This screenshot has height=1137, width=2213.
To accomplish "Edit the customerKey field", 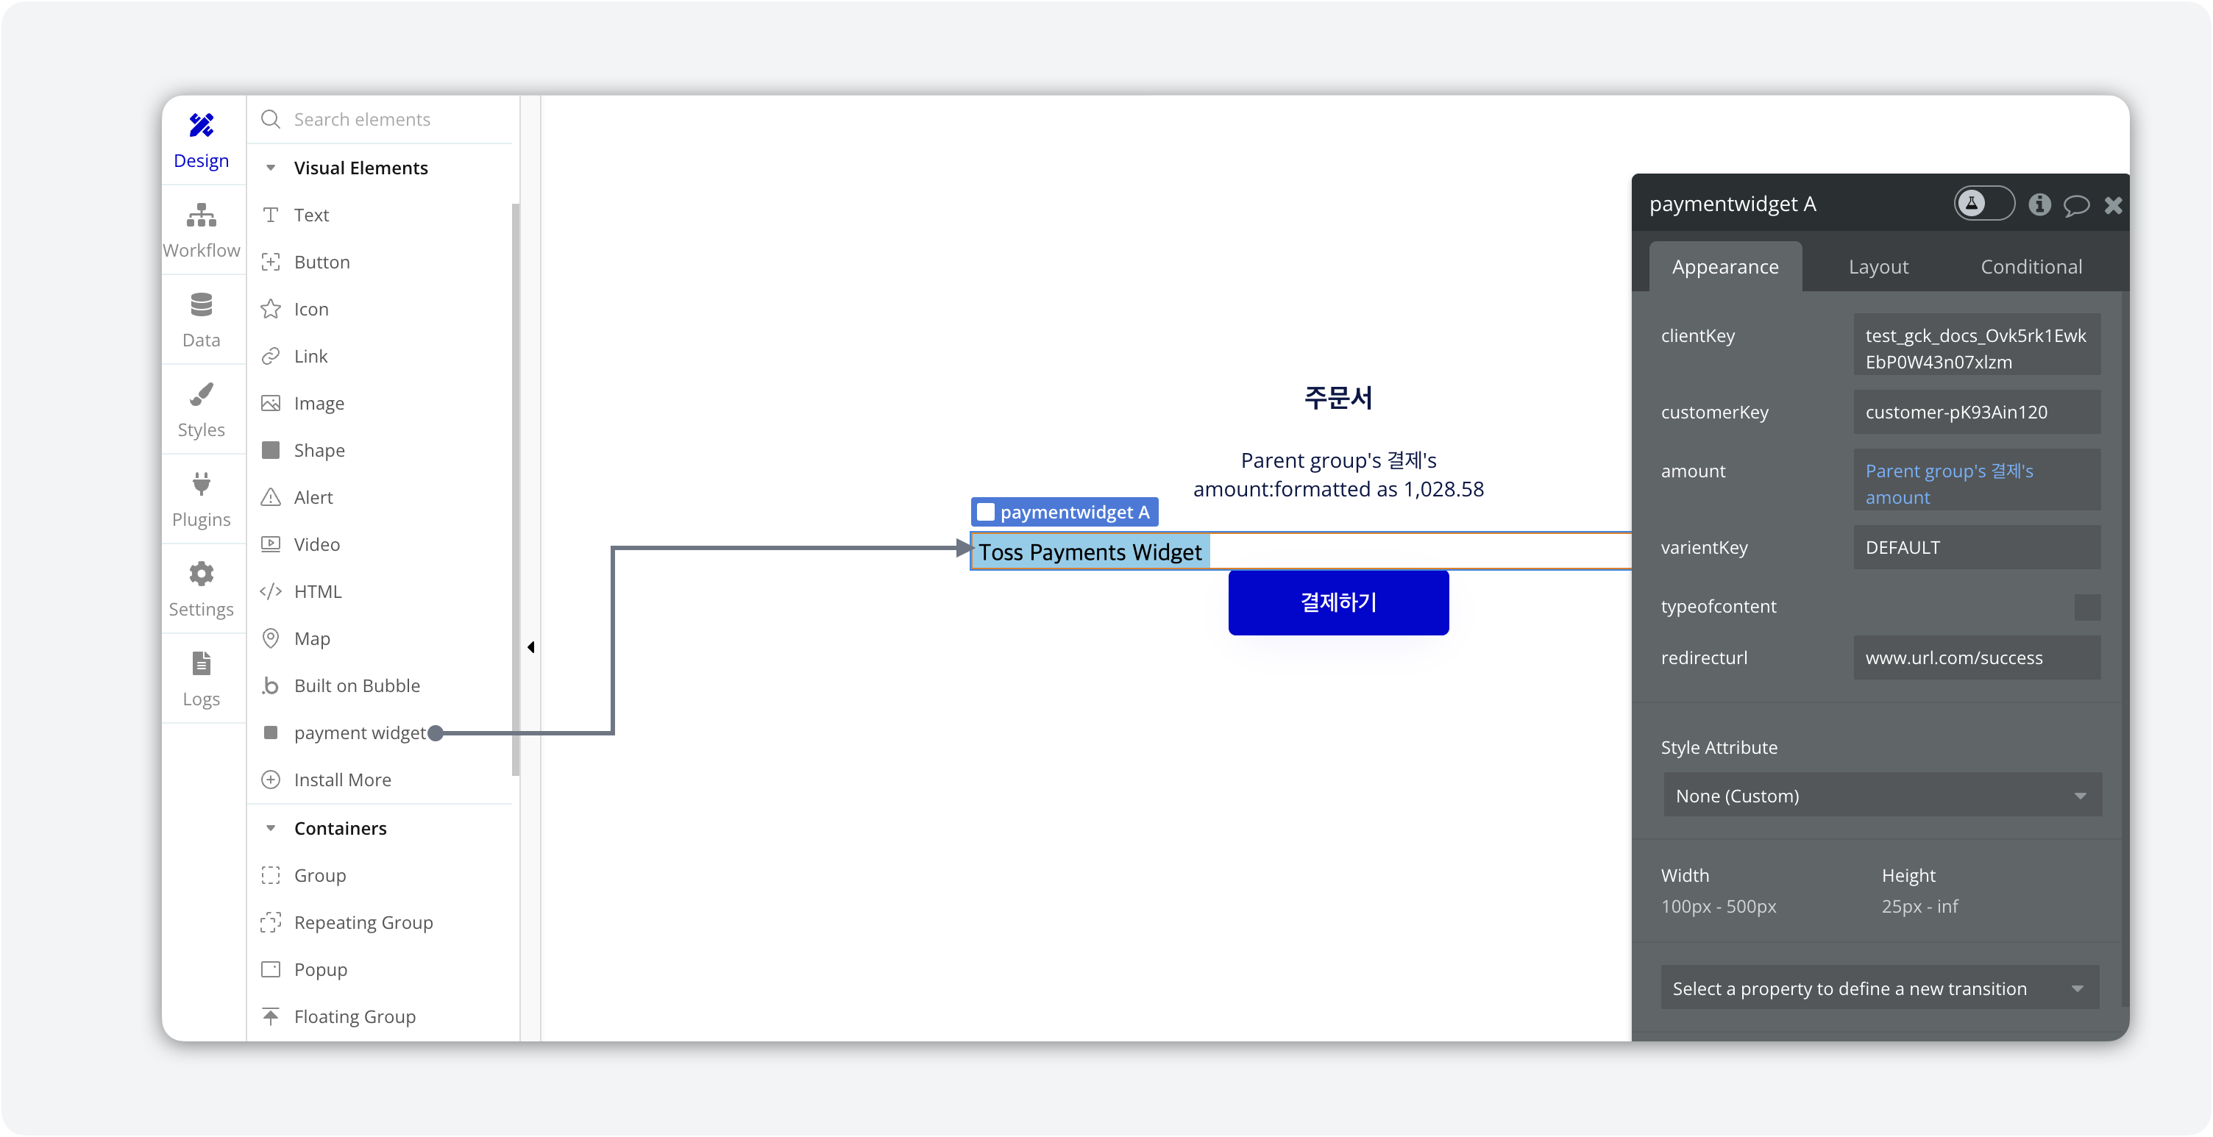I will point(1977,412).
